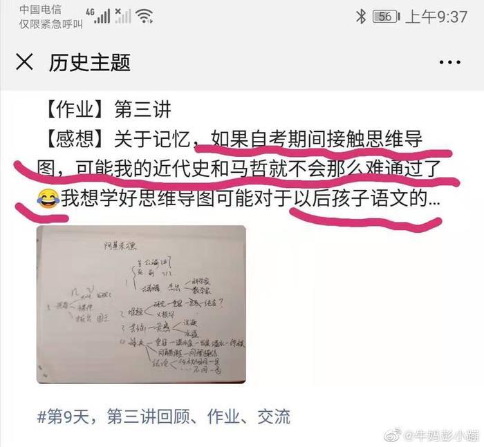Viewport: 484px width, 447px height.
Task: Tap the line 可能我的近代史和马哲就不会那么难通过了
Action: coord(259,169)
